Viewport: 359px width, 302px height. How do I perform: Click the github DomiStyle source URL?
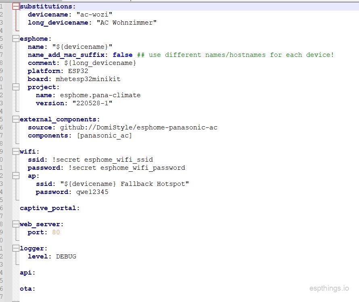coord(139,127)
